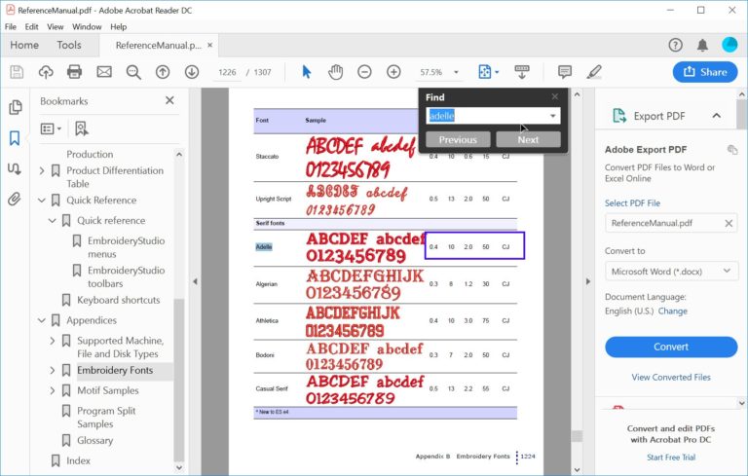This screenshot has height=476, width=748.
Task: Click the Next find button
Action: [x=528, y=139]
